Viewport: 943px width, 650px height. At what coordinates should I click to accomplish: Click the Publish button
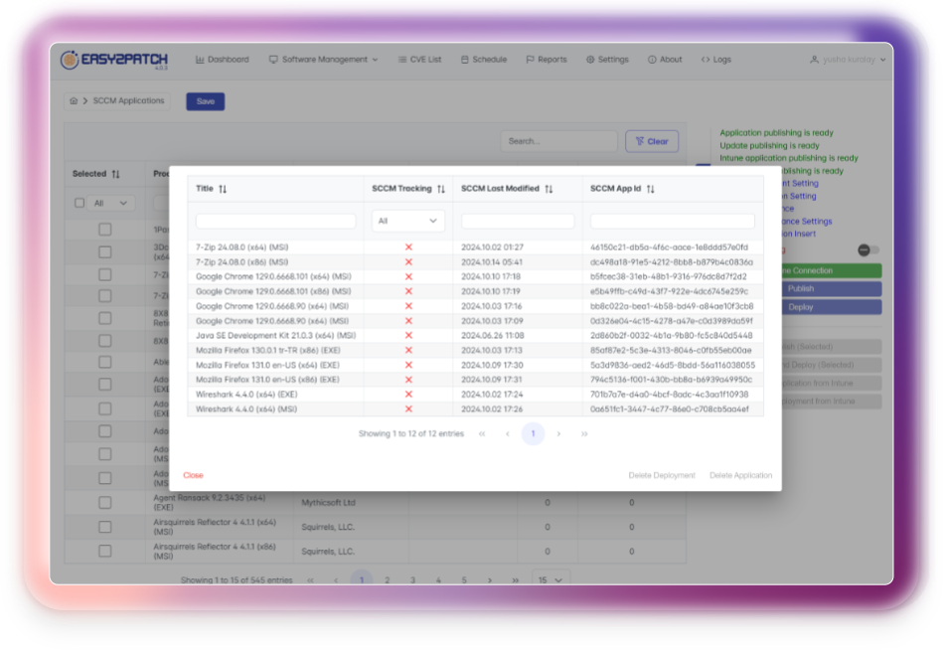pos(832,288)
